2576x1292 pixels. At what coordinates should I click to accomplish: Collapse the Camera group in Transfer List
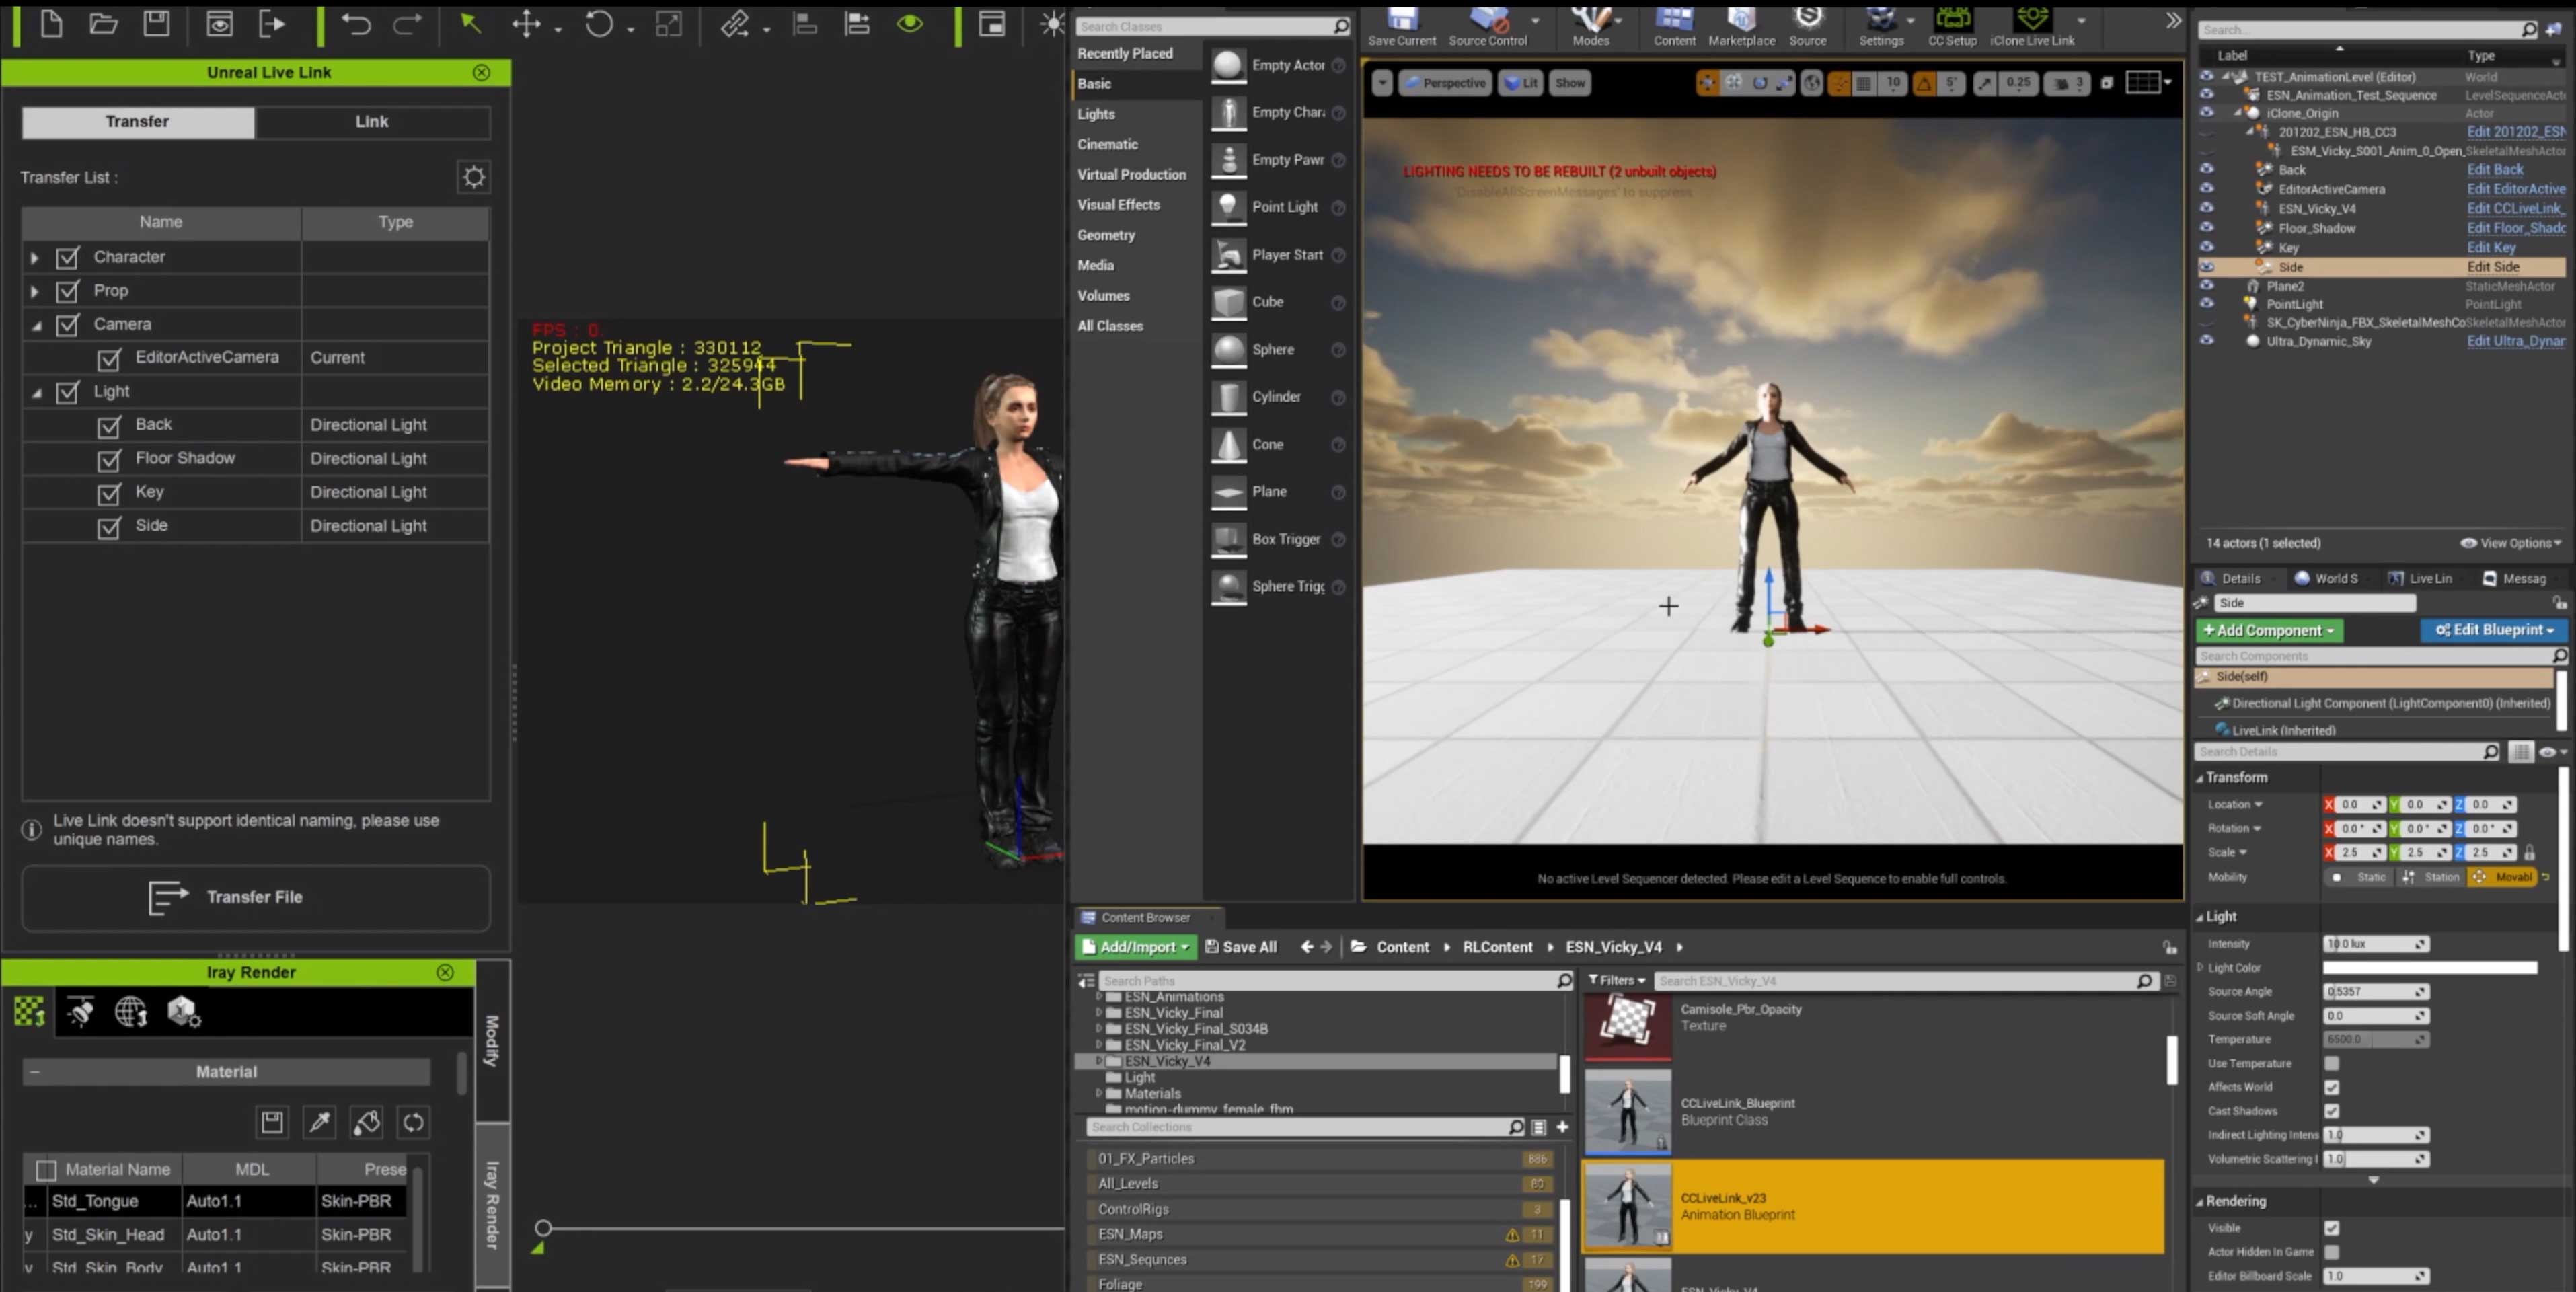[x=36, y=325]
